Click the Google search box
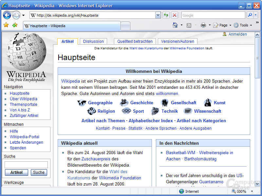This screenshot has width=262, height=196. tap(213, 15)
